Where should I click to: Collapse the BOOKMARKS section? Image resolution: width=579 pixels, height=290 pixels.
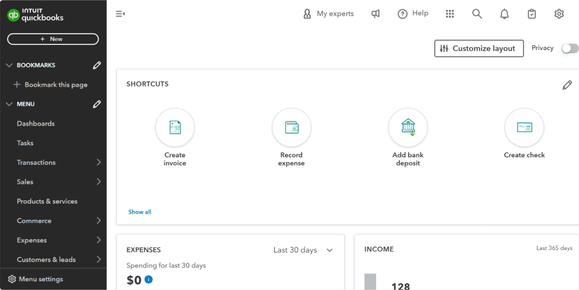9,65
